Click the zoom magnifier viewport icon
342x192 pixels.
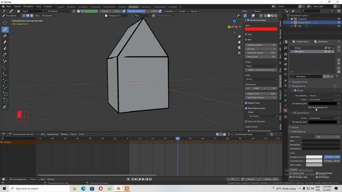[239, 37]
